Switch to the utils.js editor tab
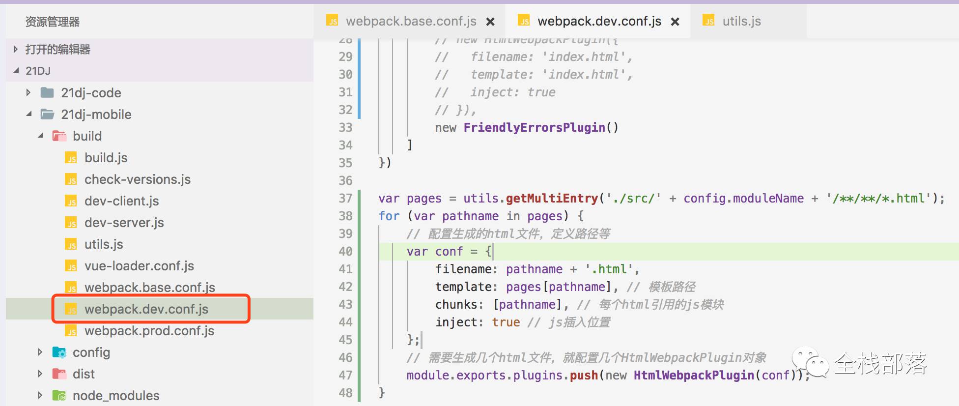The height and width of the screenshot is (406, 959). (748, 21)
